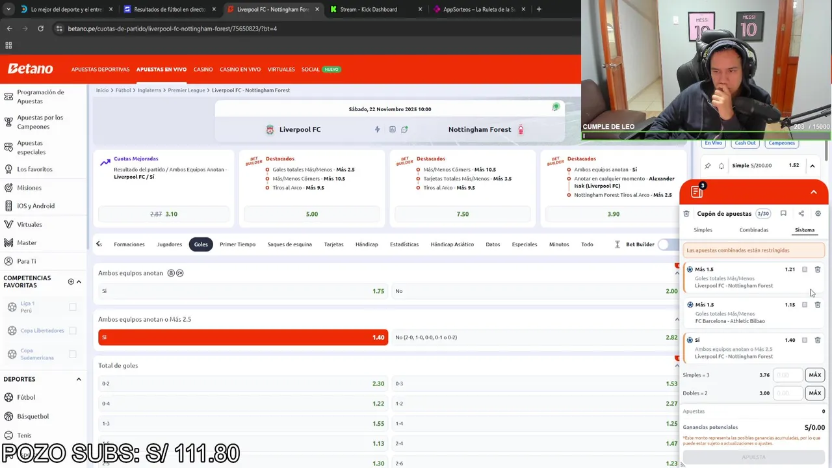This screenshot has height=468, width=832.
Task: Check the box on Más 1.5 Barcelona selection
Action: tap(805, 304)
